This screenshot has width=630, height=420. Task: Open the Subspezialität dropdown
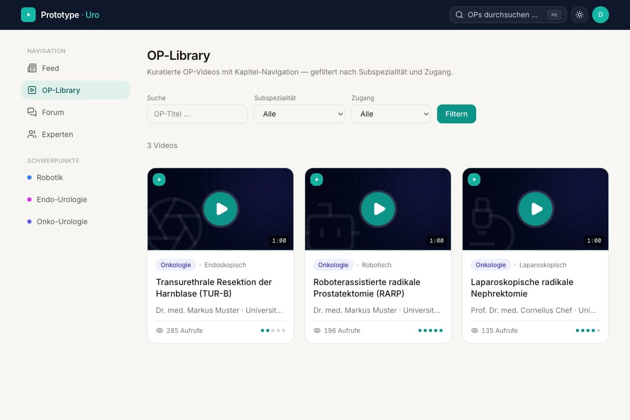click(x=300, y=114)
